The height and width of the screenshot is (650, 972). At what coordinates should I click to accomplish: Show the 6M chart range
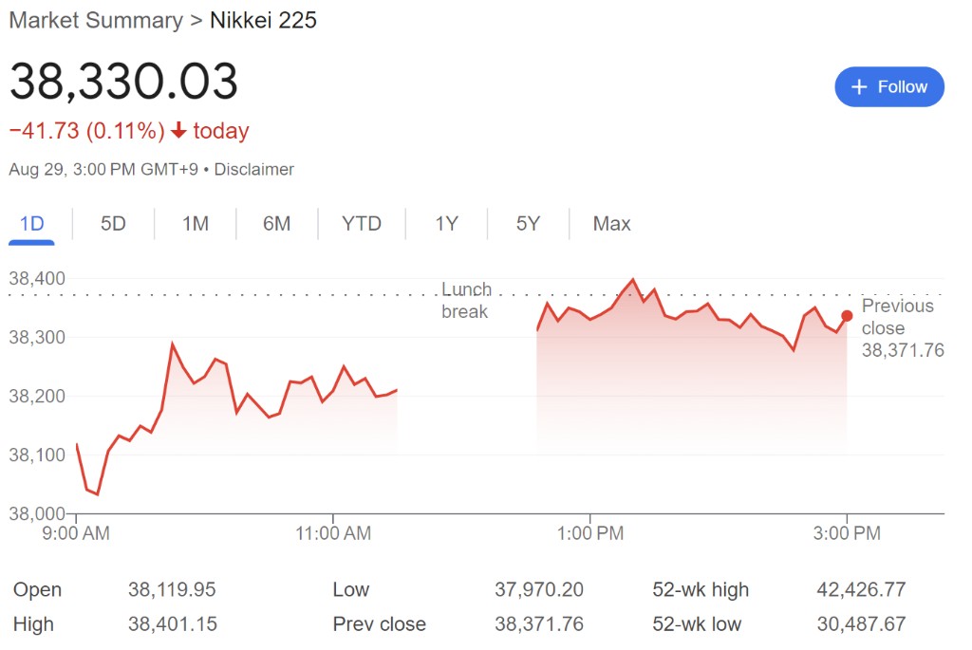point(276,224)
